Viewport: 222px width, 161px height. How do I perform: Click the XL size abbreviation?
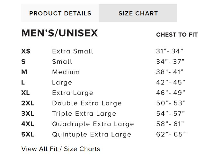25,93
